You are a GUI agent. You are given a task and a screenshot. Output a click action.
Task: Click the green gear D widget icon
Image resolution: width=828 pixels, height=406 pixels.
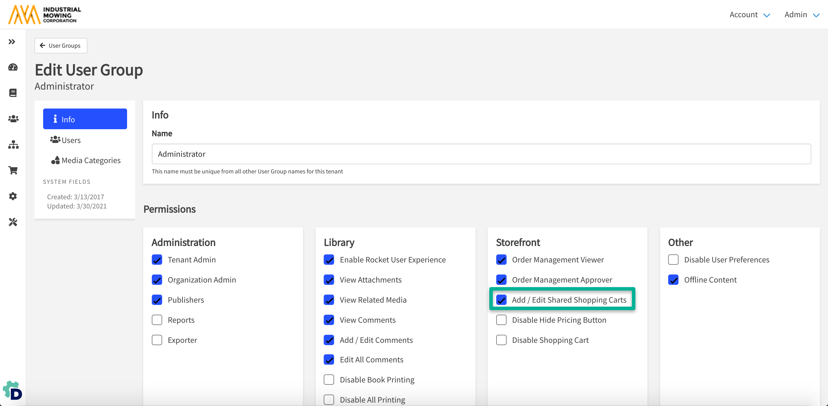(13, 390)
